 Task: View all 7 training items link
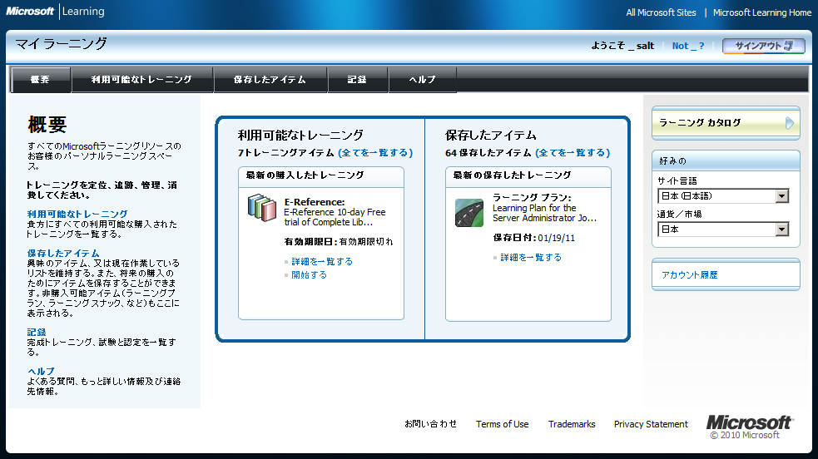point(375,153)
